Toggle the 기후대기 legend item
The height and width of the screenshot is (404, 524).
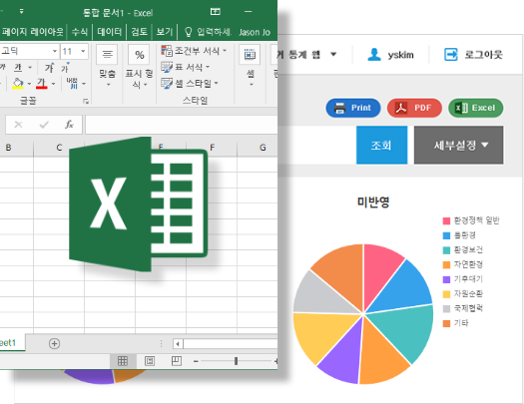click(463, 279)
